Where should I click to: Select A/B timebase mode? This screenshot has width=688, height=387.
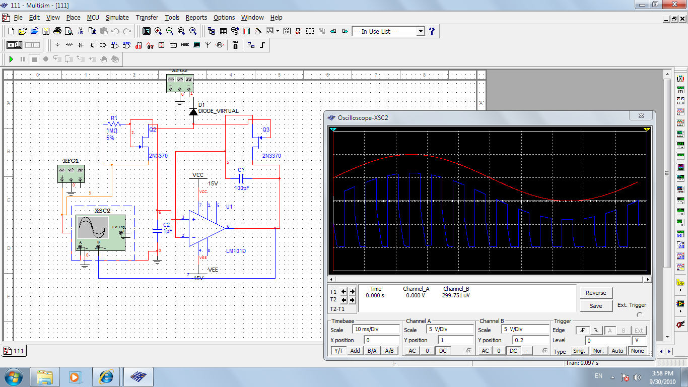[389, 351]
